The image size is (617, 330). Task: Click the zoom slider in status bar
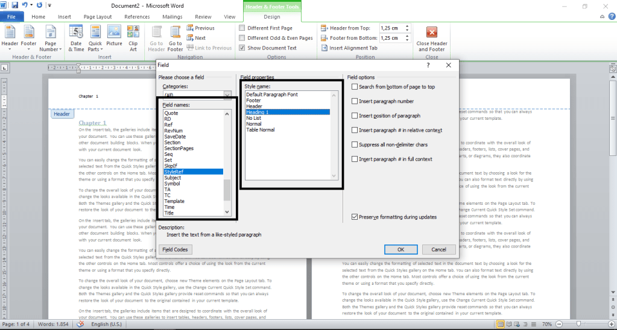click(578, 324)
